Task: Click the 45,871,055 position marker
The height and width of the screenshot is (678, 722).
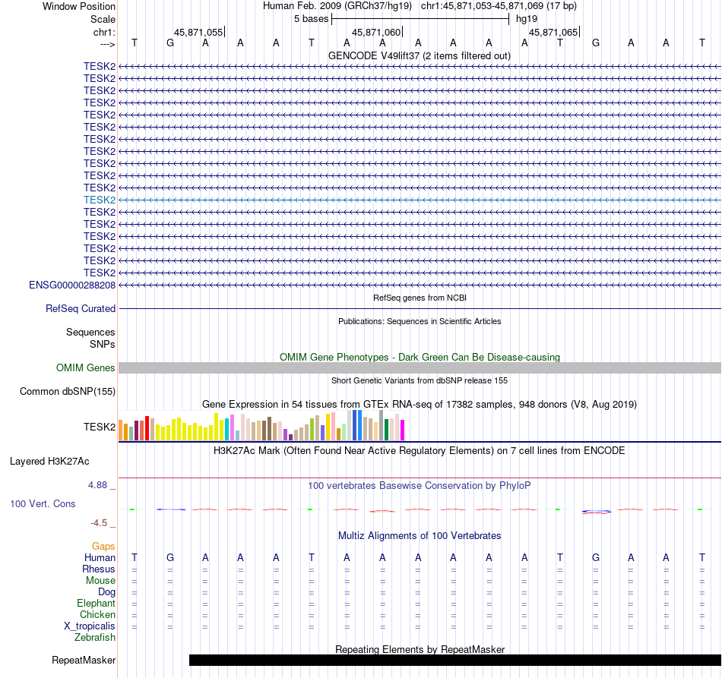Action: (199, 32)
